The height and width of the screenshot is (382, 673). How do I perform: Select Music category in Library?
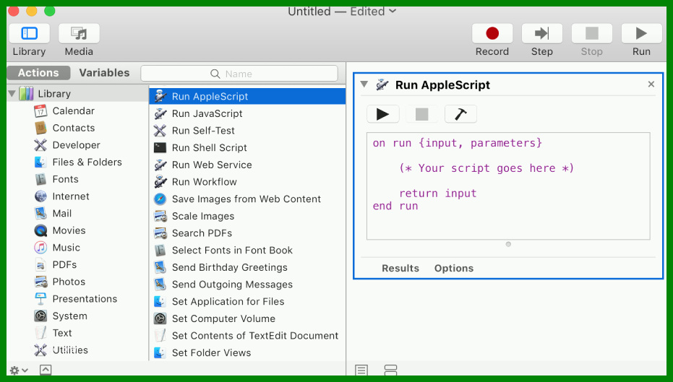(x=66, y=248)
